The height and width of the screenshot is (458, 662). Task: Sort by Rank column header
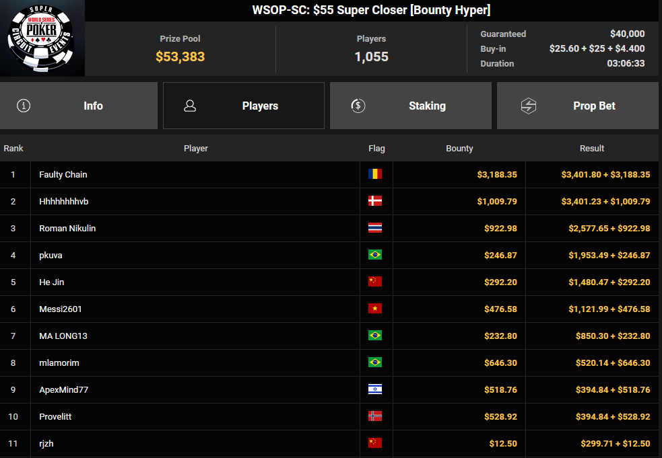(x=13, y=148)
